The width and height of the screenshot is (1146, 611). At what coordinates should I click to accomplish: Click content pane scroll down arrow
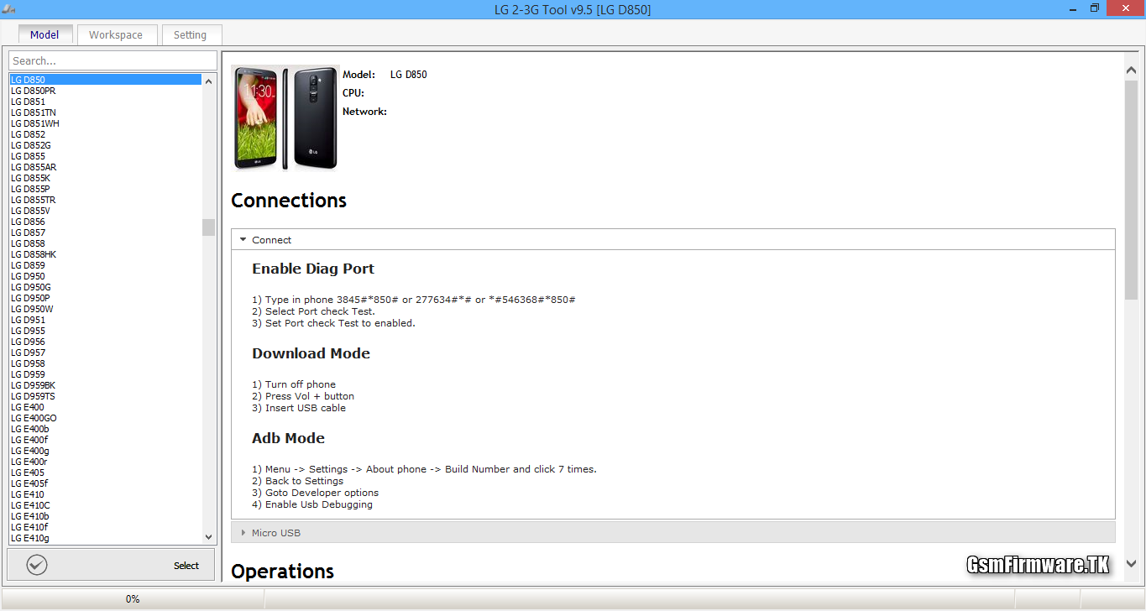tap(1131, 564)
